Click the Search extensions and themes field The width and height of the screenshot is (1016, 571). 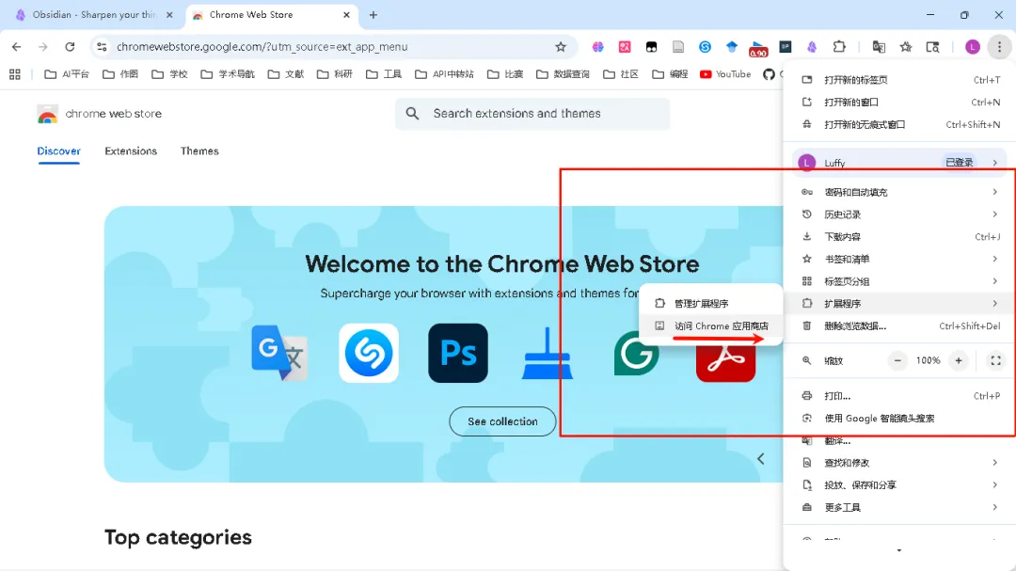click(532, 114)
